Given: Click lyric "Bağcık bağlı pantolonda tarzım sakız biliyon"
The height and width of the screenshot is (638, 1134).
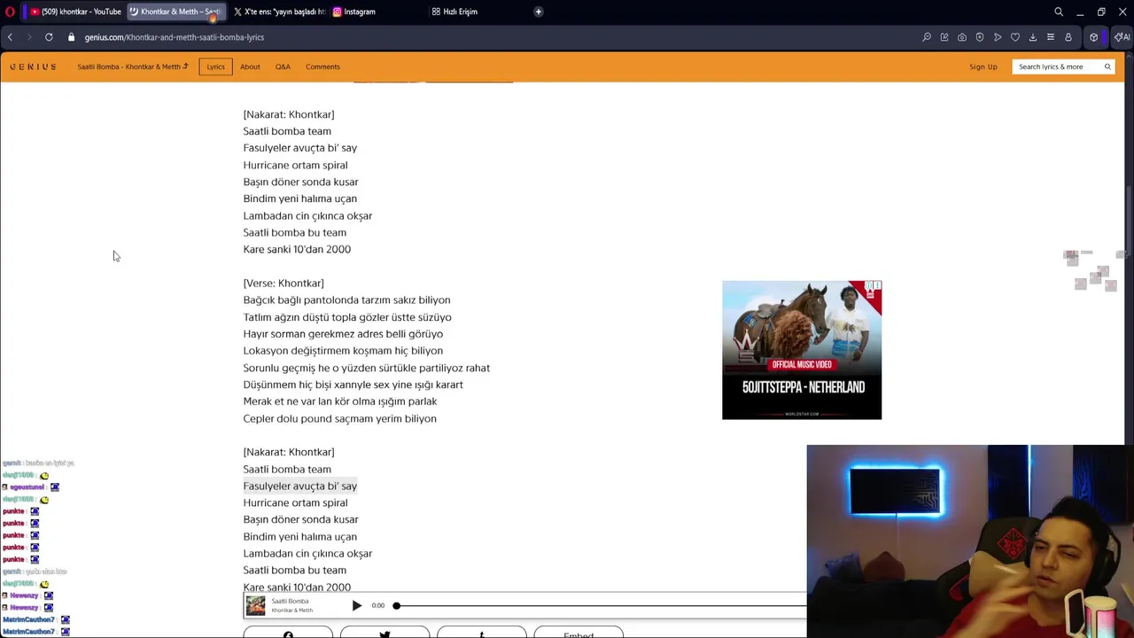Looking at the screenshot, I should coord(346,300).
